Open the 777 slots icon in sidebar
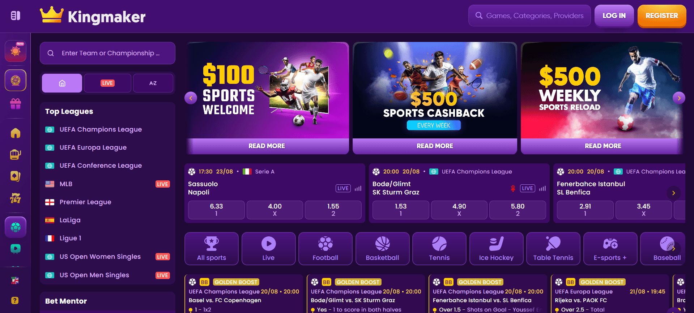Screen dimensions: 694x313 click(15, 198)
